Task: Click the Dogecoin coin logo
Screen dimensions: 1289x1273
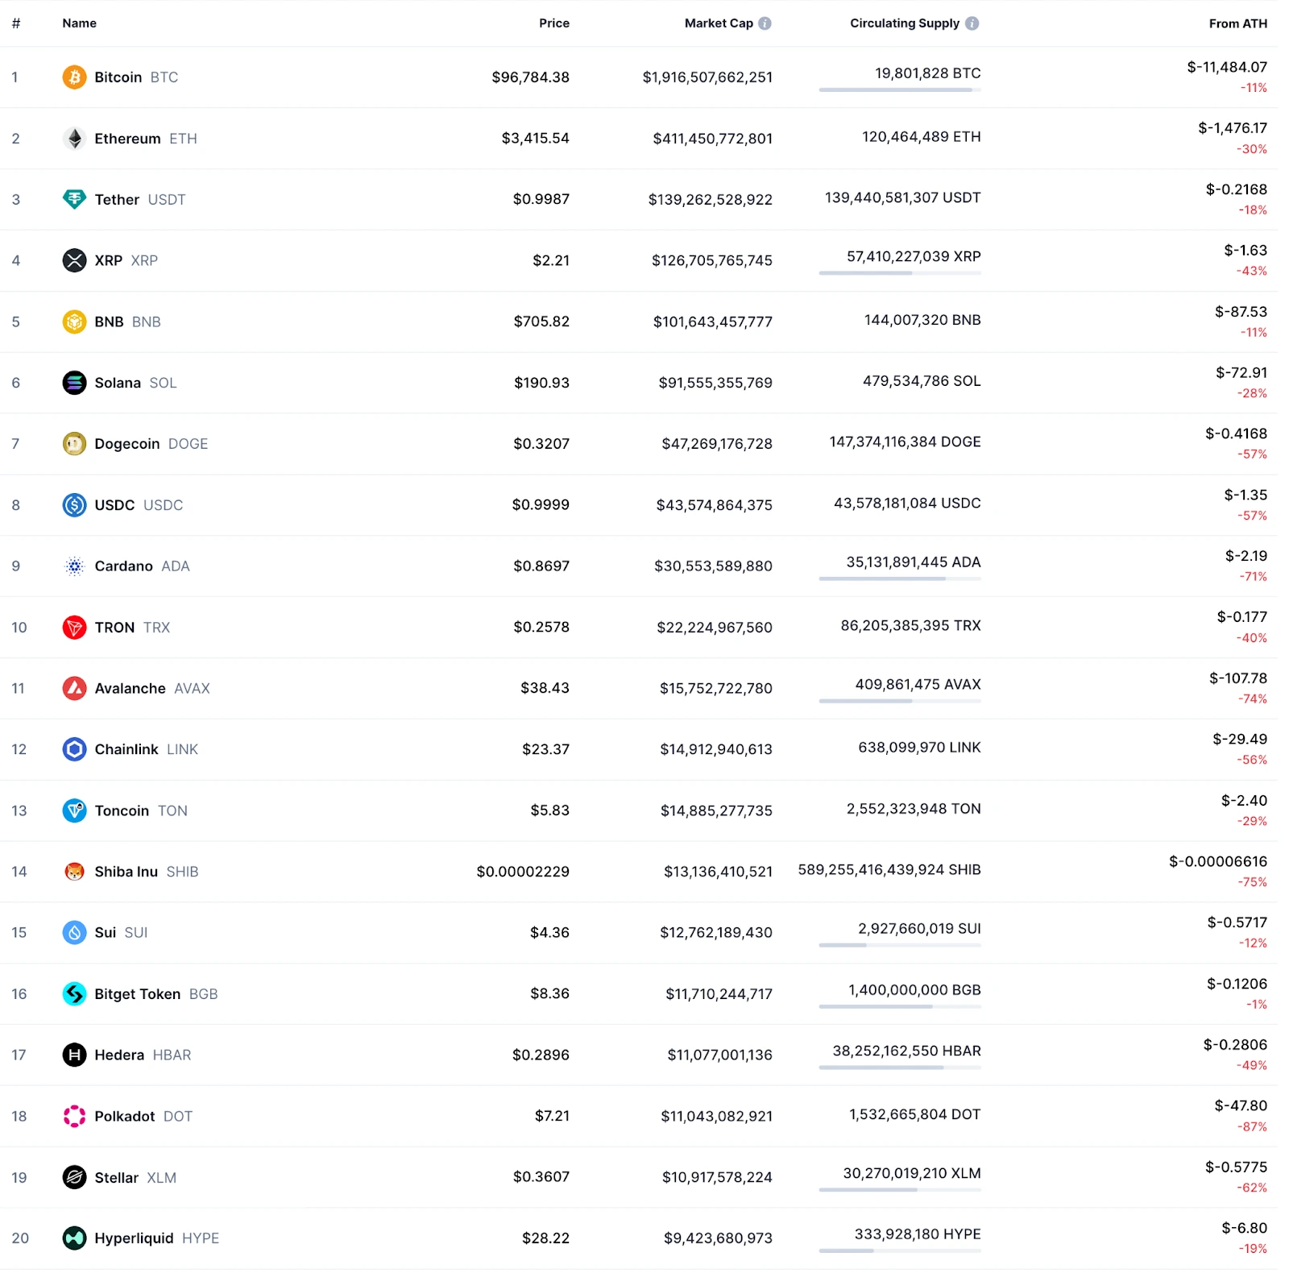Action: [x=74, y=444]
